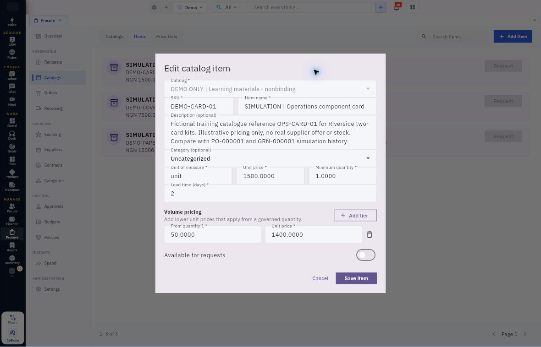Click Request for DEMO-CARD-01 item

[503, 66]
